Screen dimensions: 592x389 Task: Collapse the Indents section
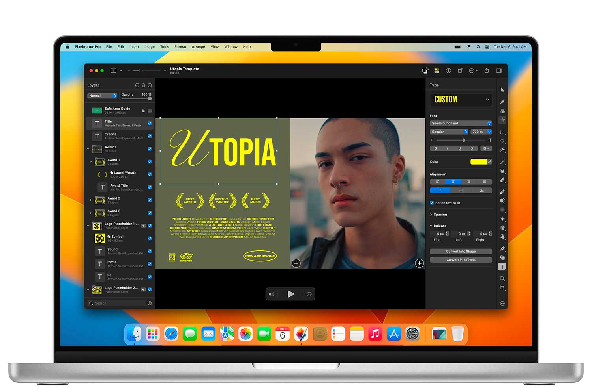431,226
